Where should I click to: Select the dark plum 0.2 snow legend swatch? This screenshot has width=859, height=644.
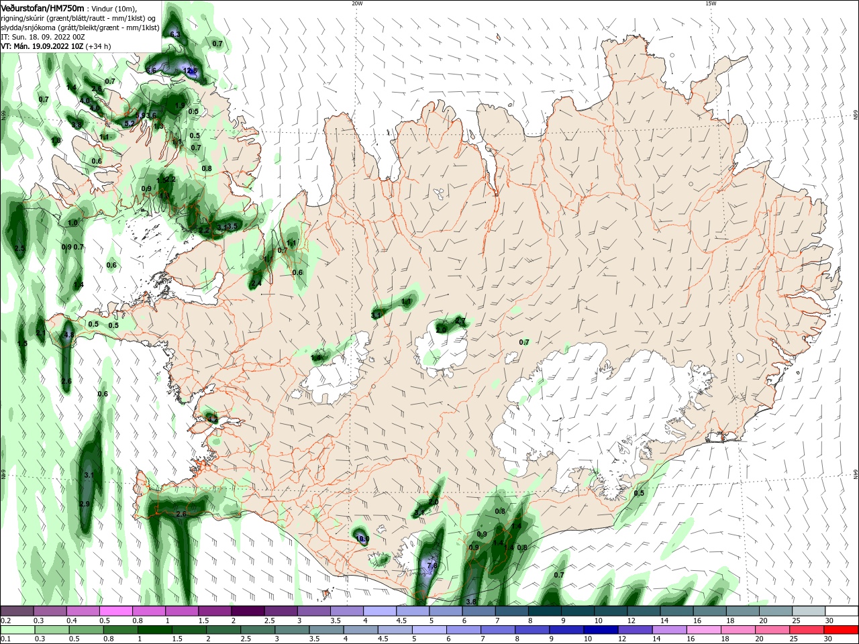pos(17,611)
